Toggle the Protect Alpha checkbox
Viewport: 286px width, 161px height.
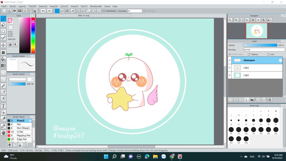[x=230, y=55]
